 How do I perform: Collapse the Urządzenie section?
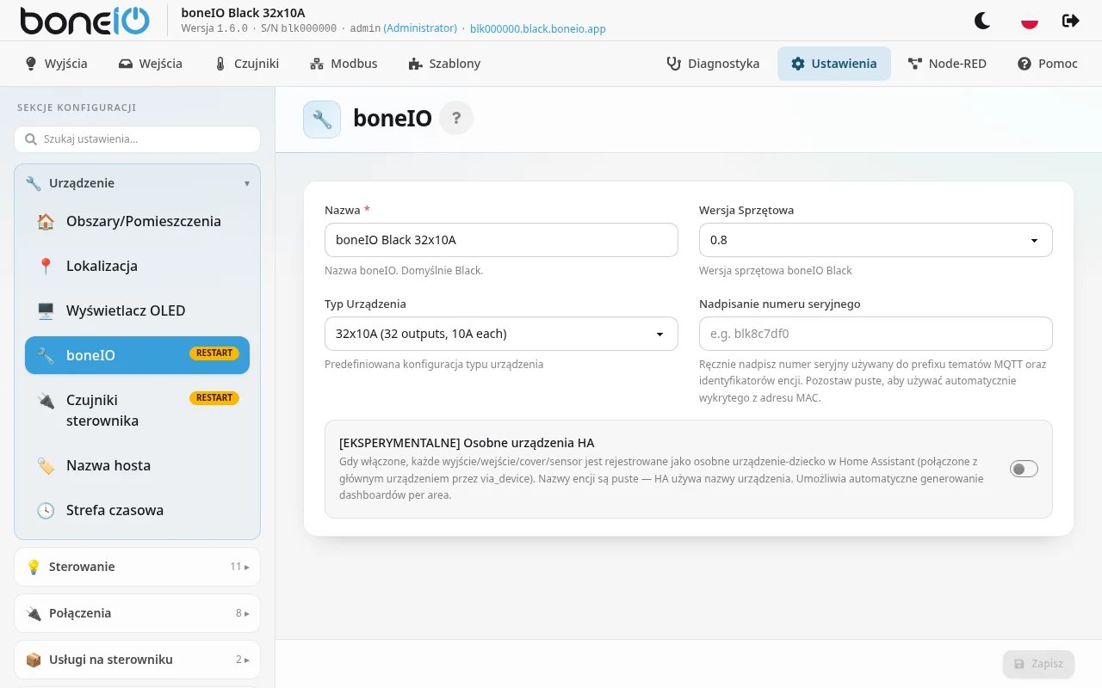[x=137, y=183]
